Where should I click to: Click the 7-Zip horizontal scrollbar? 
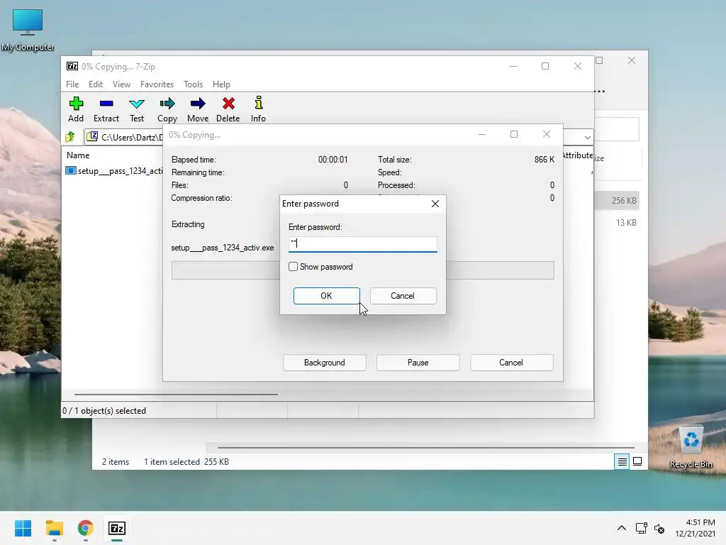pyautogui.click(x=176, y=395)
